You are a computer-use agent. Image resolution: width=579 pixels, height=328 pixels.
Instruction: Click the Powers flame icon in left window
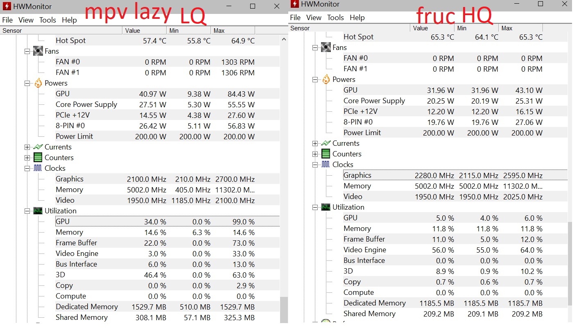(x=38, y=83)
